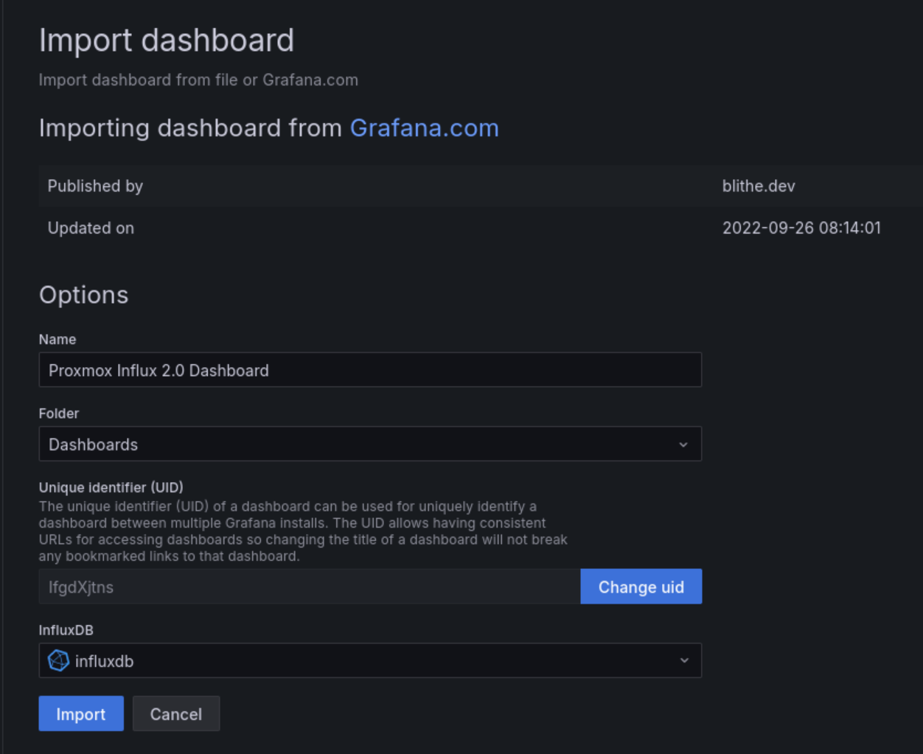Select the Updated on timestamp value
923x754 pixels.
coord(801,228)
